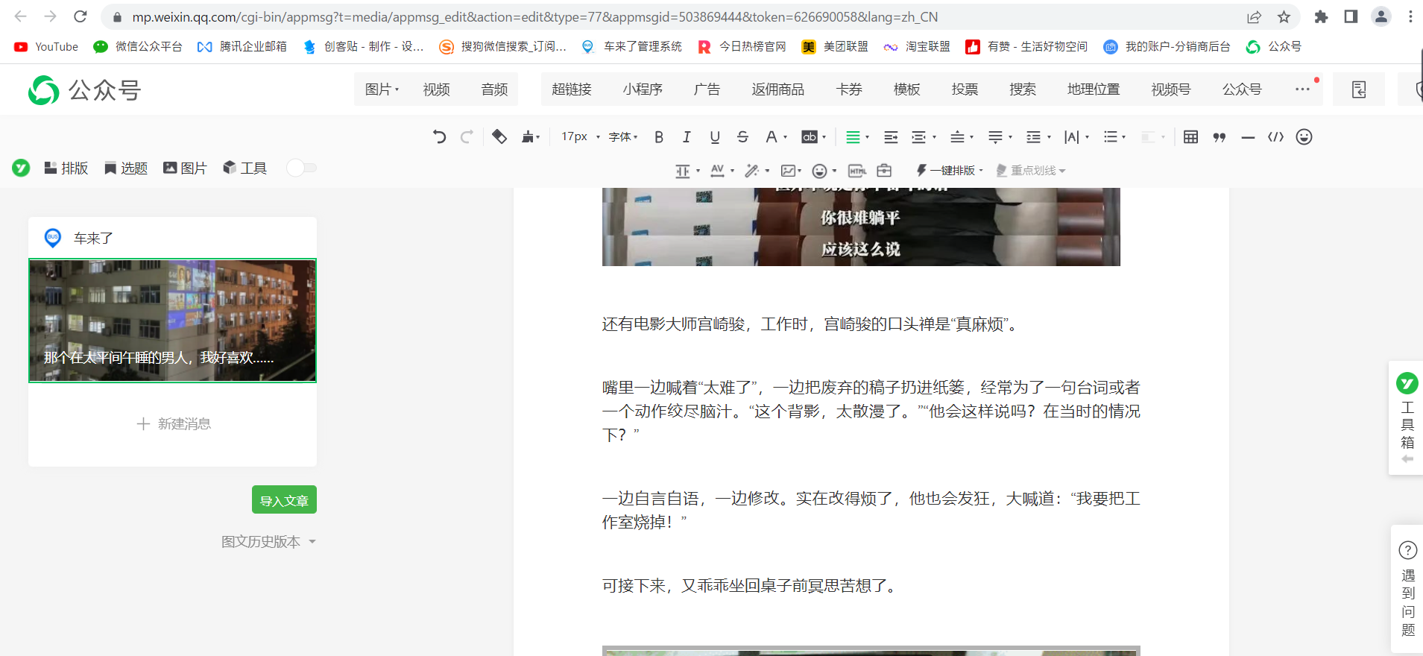
Task: Select 地理位置 in the insert bar
Action: click(1094, 89)
